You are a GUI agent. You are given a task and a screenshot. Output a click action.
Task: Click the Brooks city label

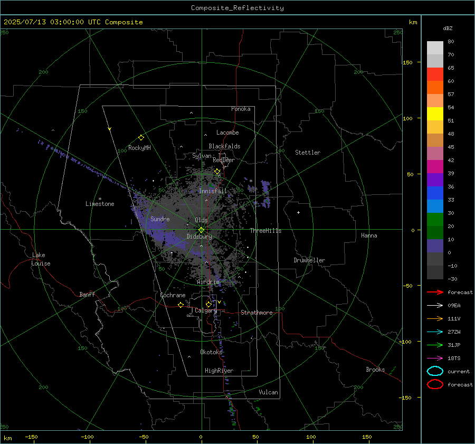pos(375,370)
